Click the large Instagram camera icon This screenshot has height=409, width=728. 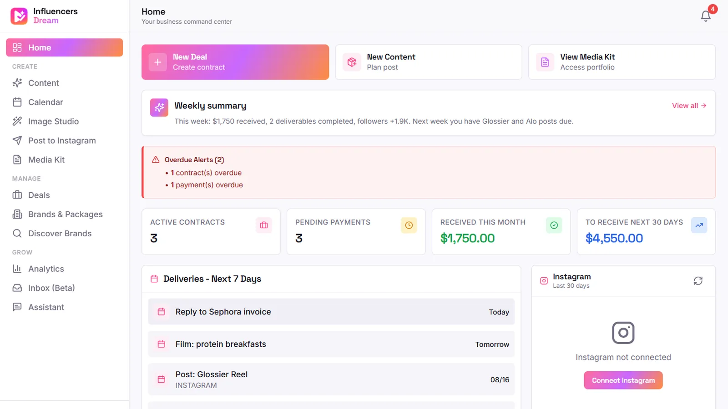(623, 333)
